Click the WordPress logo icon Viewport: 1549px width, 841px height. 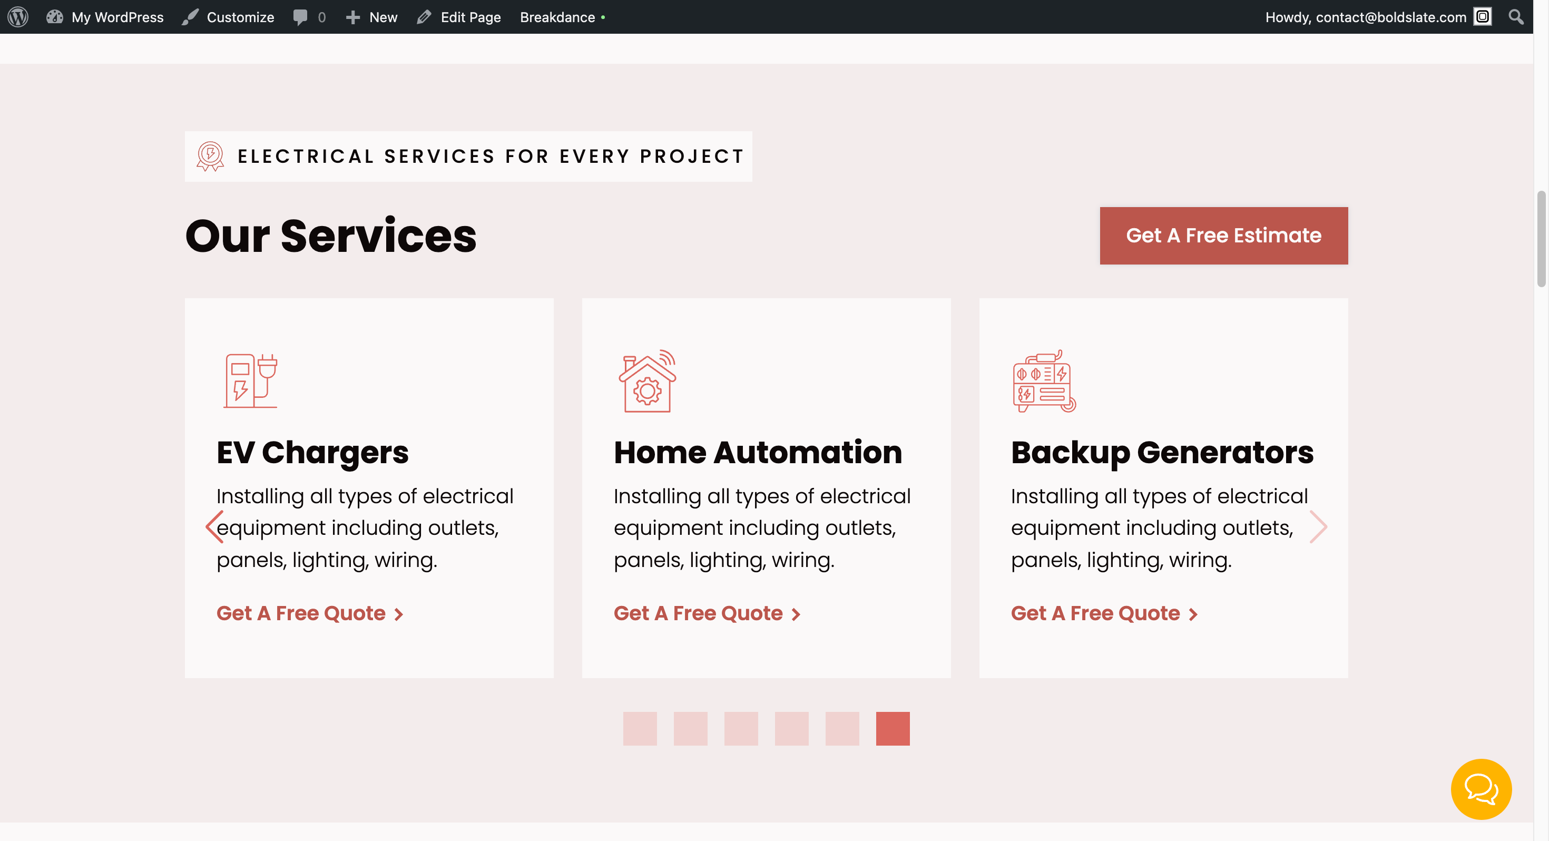[18, 17]
